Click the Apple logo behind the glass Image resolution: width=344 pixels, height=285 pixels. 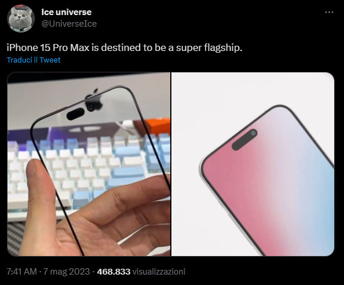tap(94, 100)
